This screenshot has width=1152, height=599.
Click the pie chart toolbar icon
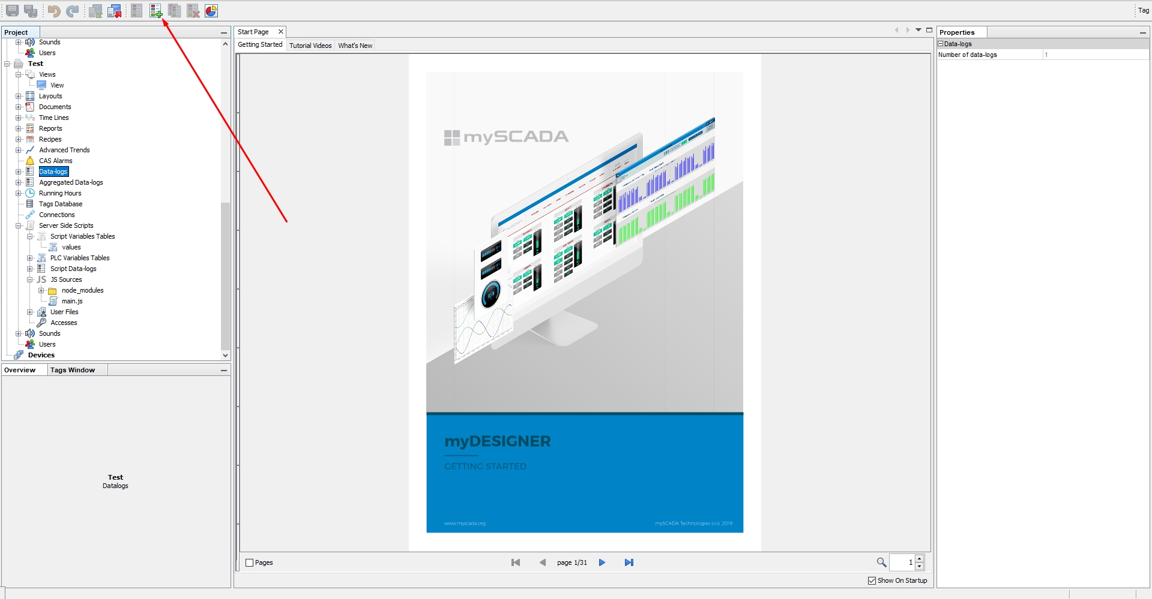(211, 11)
